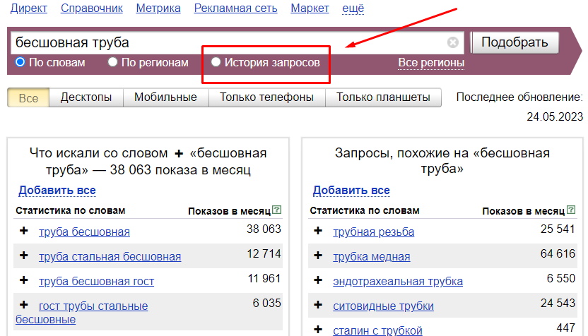Open the 'трубка медная' query link
The height and width of the screenshot is (336, 588).
372,257
